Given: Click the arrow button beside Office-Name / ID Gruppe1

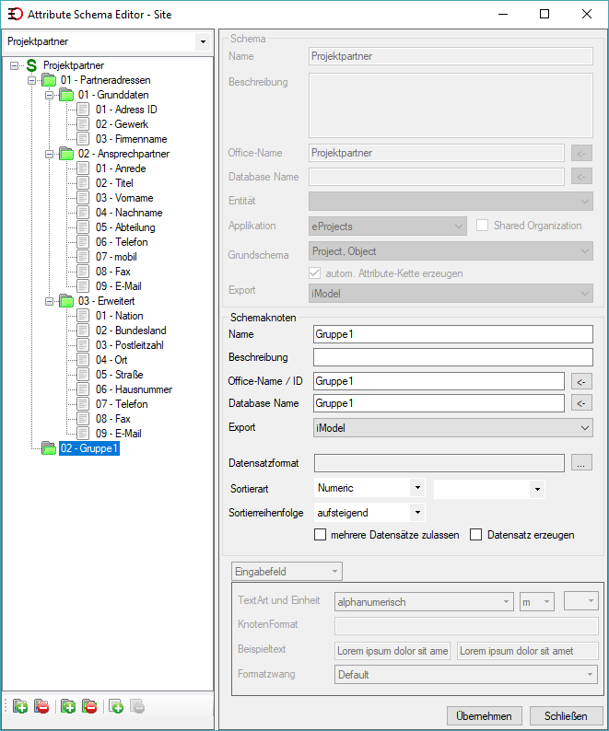Looking at the screenshot, I should (581, 382).
